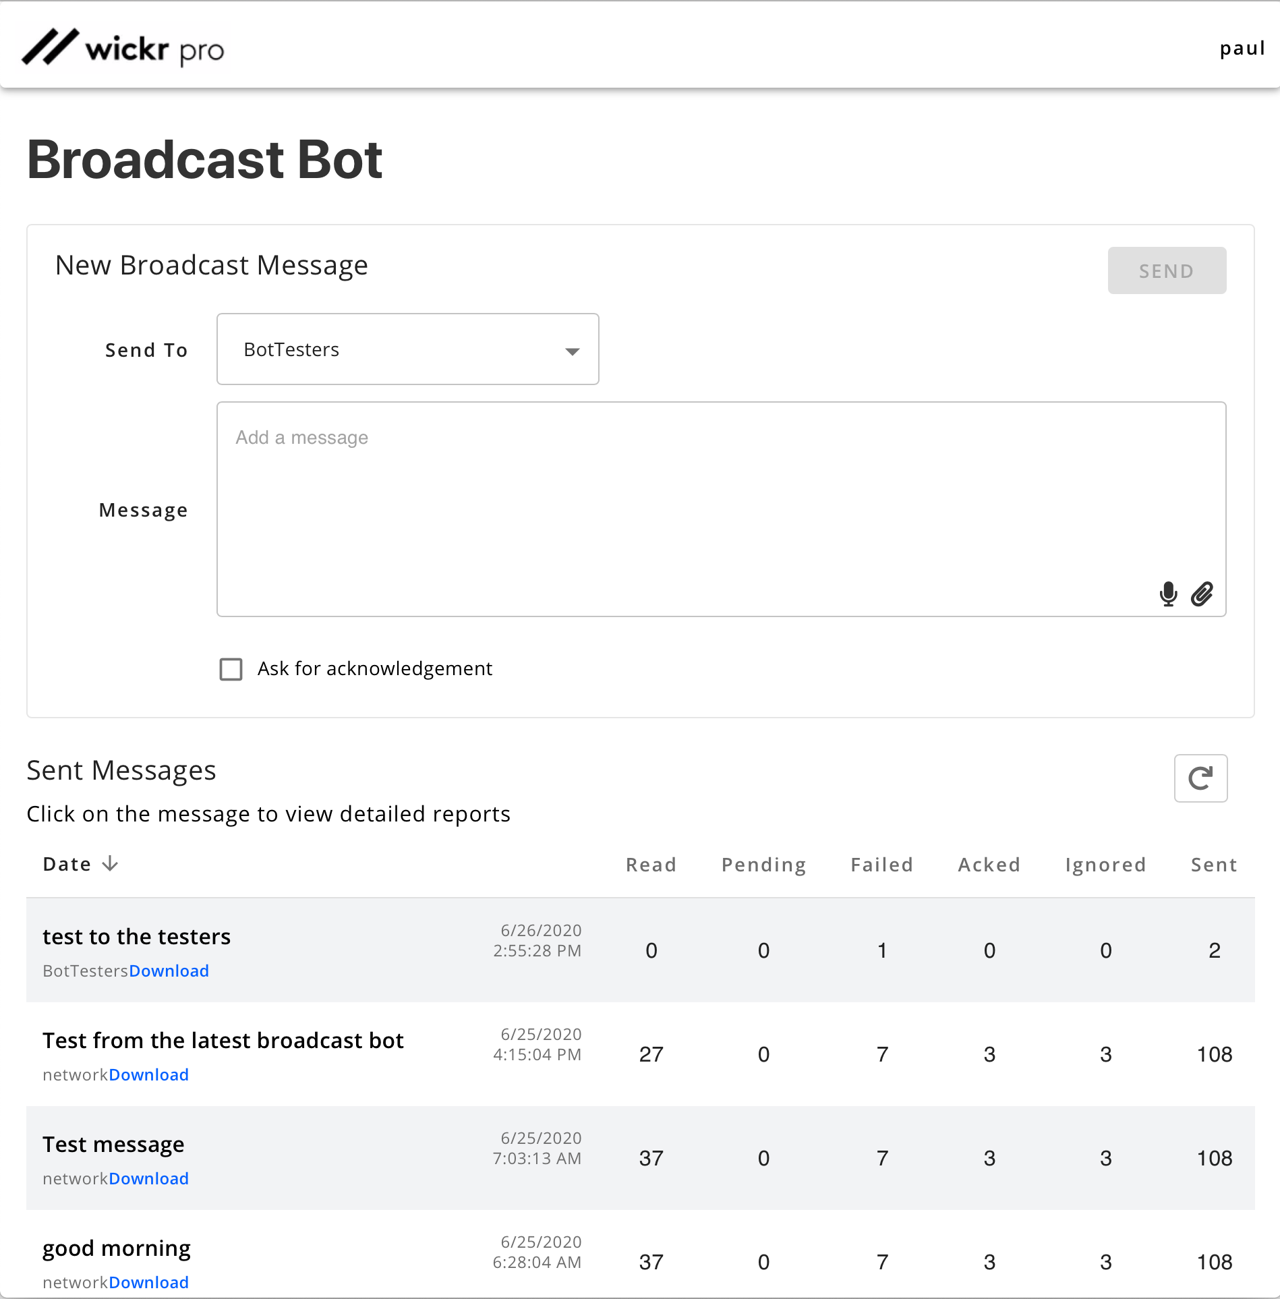This screenshot has height=1299, width=1280.
Task: Toggle the Date sort arrow
Action: [110, 864]
